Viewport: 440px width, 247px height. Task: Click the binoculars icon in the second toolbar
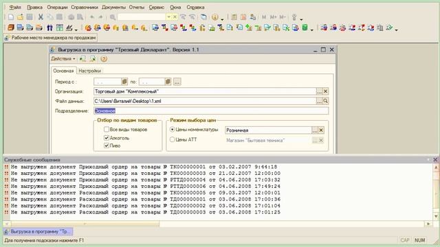pyautogui.click(x=49, y=27)
